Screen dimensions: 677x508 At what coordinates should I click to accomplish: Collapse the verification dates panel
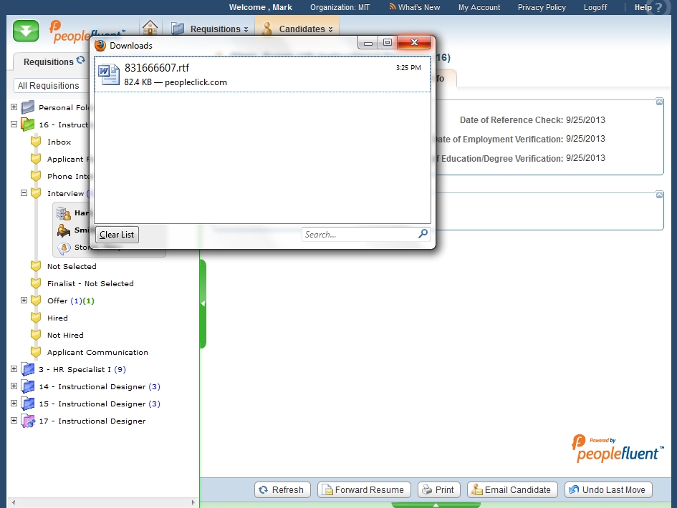tap(659, 102)
